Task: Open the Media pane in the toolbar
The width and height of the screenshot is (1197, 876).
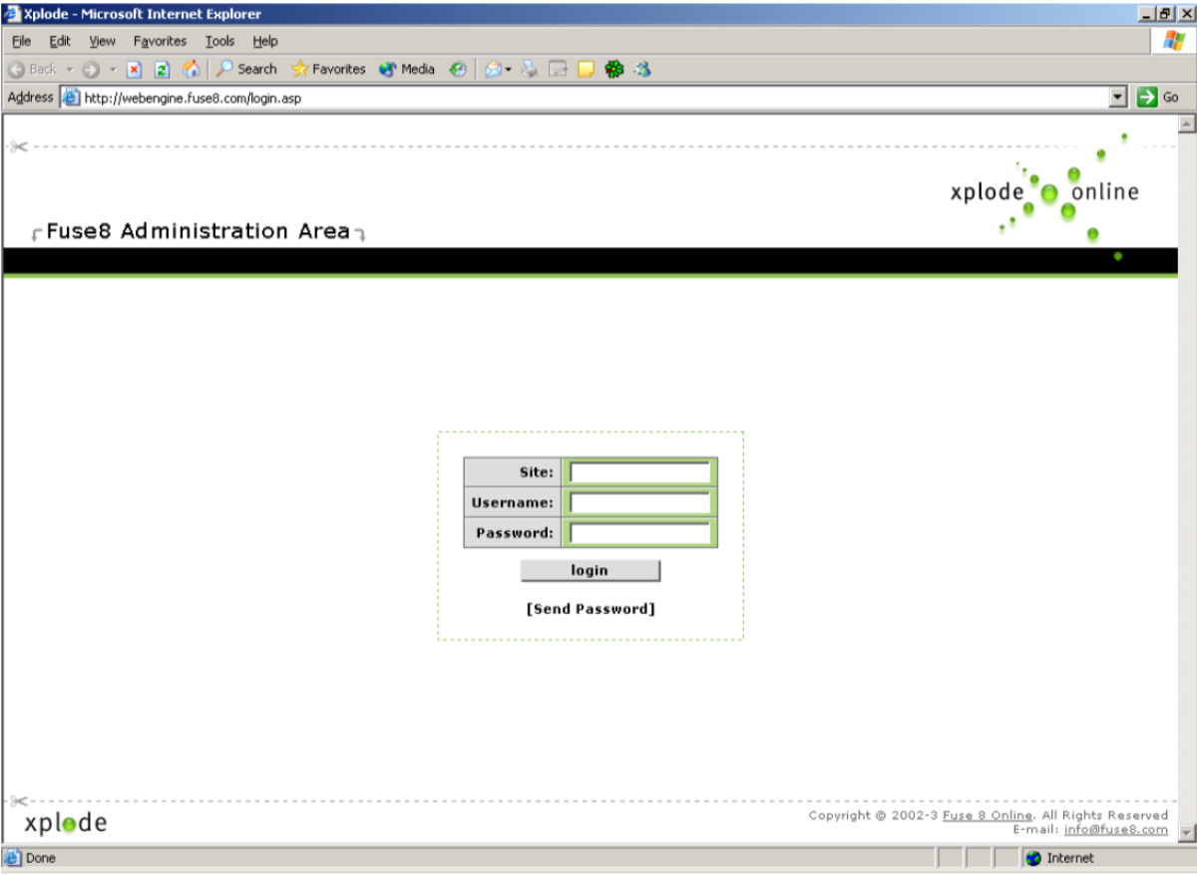Action: [x=407, y=69]
